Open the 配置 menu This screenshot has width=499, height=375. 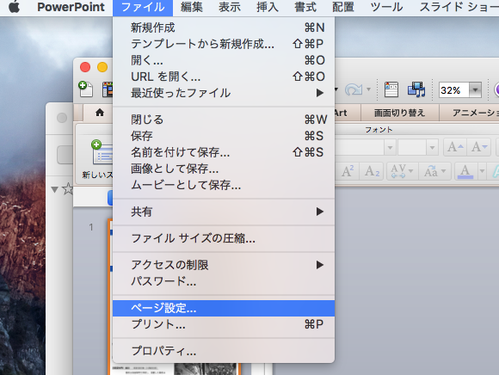click(x=343, y=7)
